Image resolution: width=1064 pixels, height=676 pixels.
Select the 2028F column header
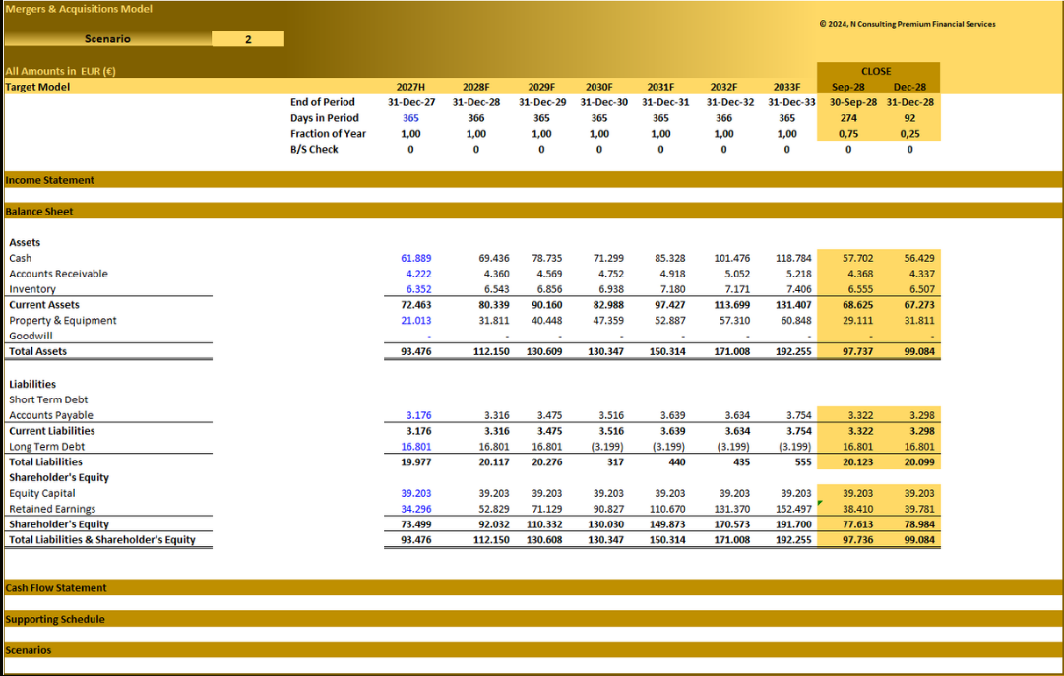(x=475, y=87)
